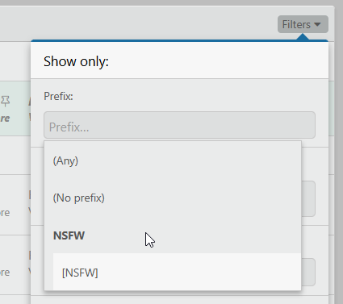
Task: Click the blue pointer notch under Filters
Action: [303, 37]
